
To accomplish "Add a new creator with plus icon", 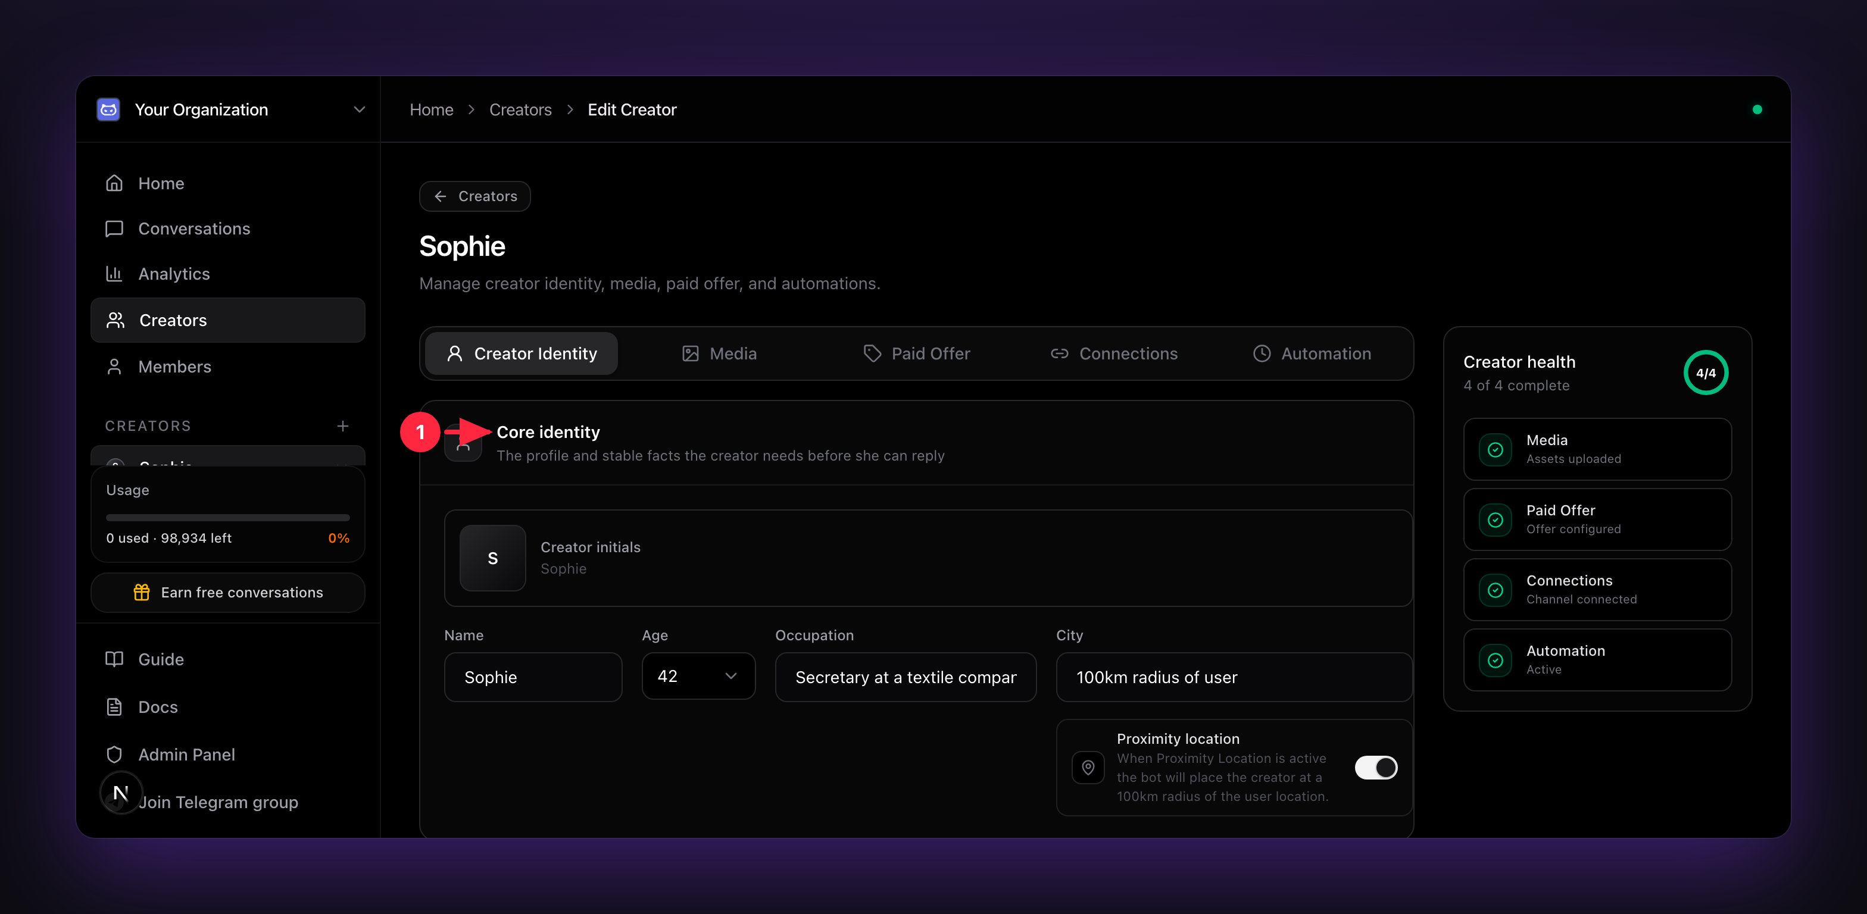I will pos(343,426).
